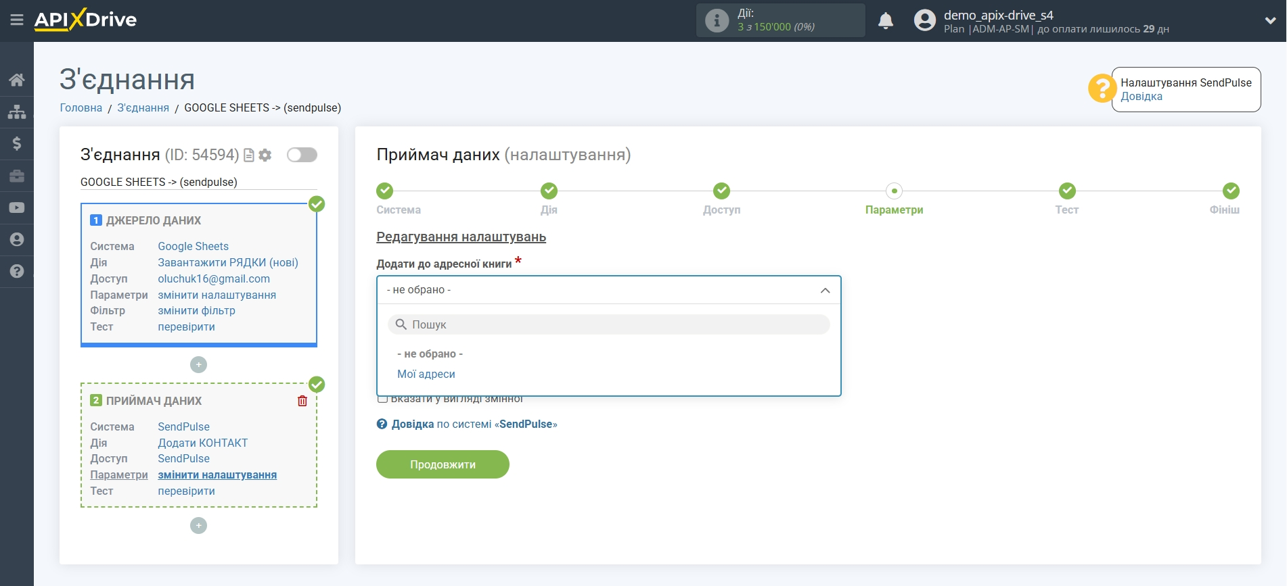Open the connection document copy icon

point(249,155)
